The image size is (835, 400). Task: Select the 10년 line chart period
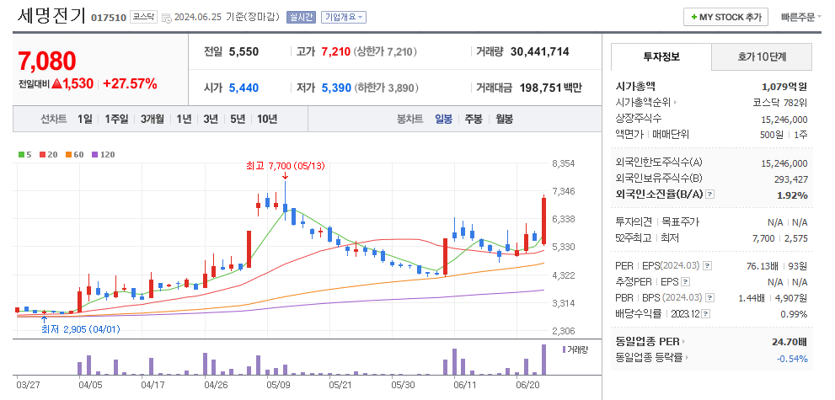tap(267, 119)
